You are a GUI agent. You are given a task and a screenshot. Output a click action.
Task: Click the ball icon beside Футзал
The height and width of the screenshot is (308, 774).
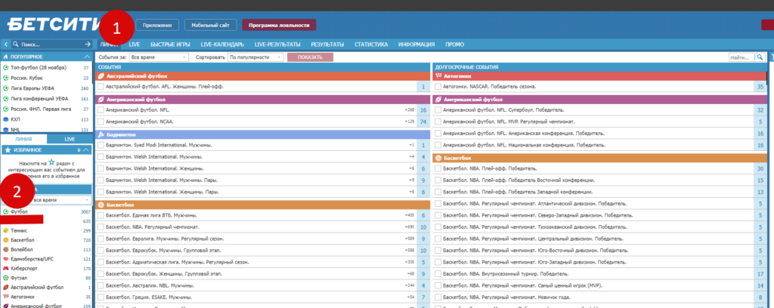coord(5,278)
